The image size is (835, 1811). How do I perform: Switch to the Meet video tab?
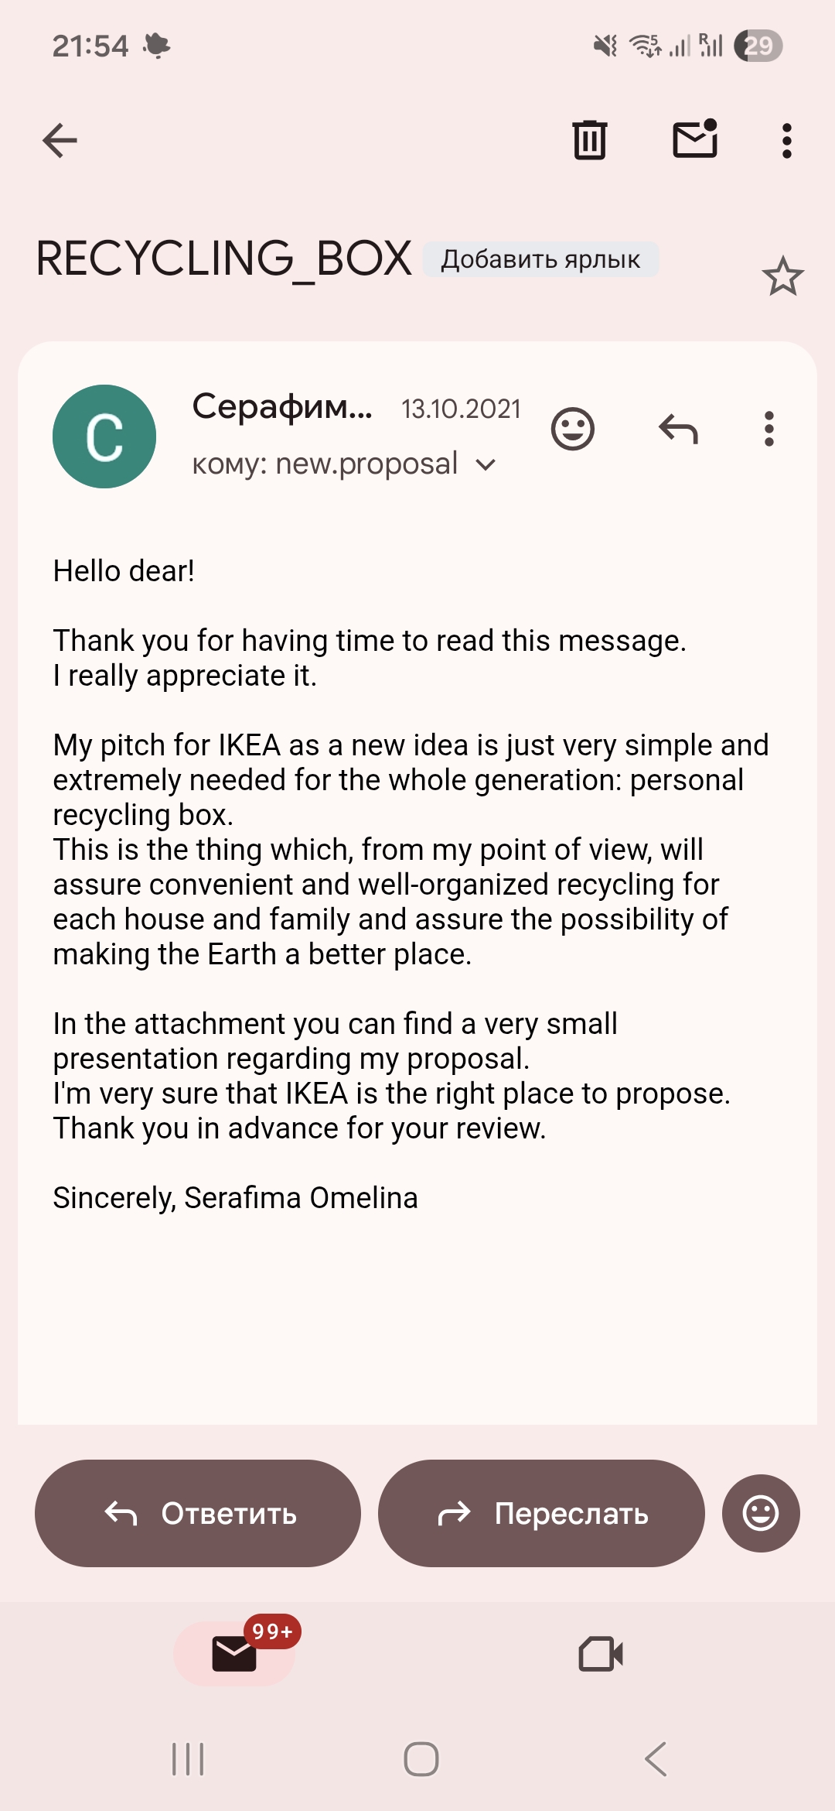(601, 1654)
